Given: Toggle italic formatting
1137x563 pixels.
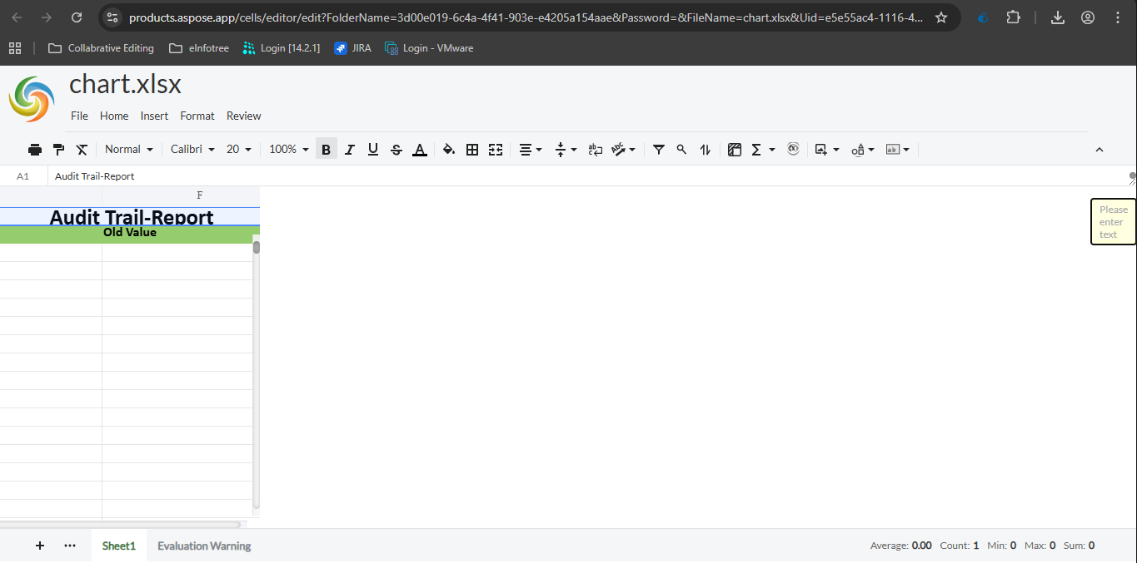Looking at the screenshot, I should (350, 150).
